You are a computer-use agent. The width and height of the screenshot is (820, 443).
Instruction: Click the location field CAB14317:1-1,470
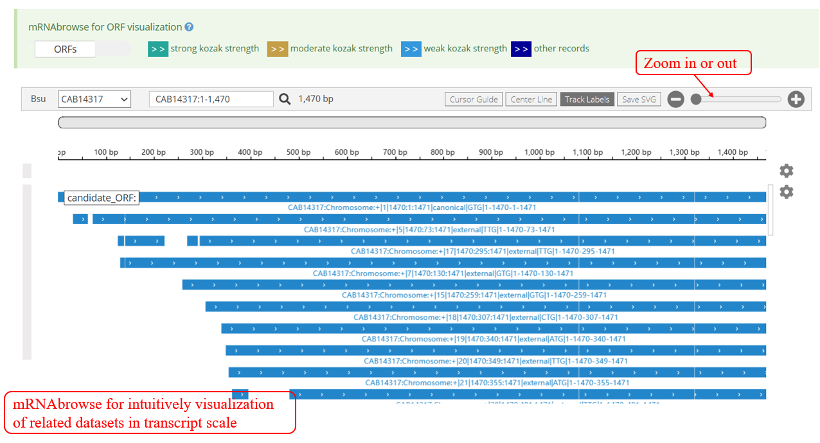point(211,100)
